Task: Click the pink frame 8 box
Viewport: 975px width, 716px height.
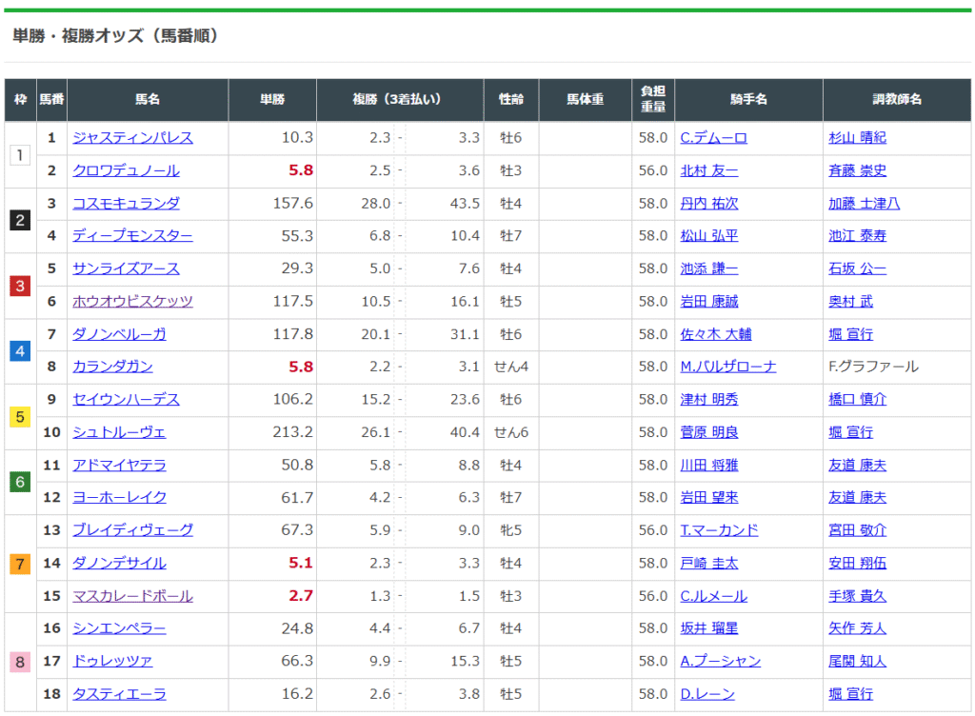Action: pos(21,662)
